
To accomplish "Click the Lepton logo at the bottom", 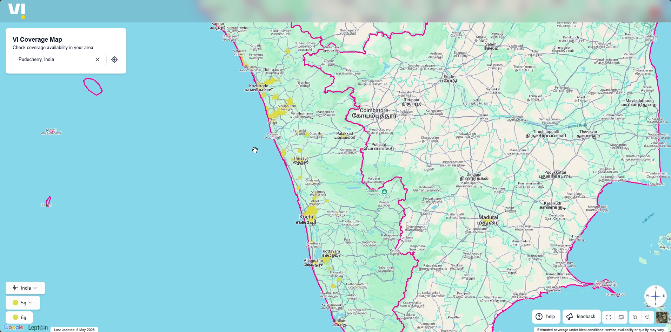I will click(x=38, y=328).
